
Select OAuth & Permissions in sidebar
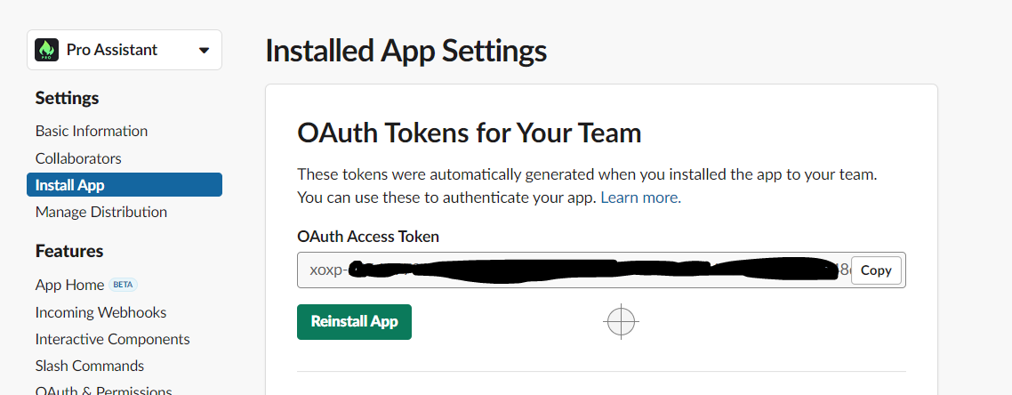[103, 390]
